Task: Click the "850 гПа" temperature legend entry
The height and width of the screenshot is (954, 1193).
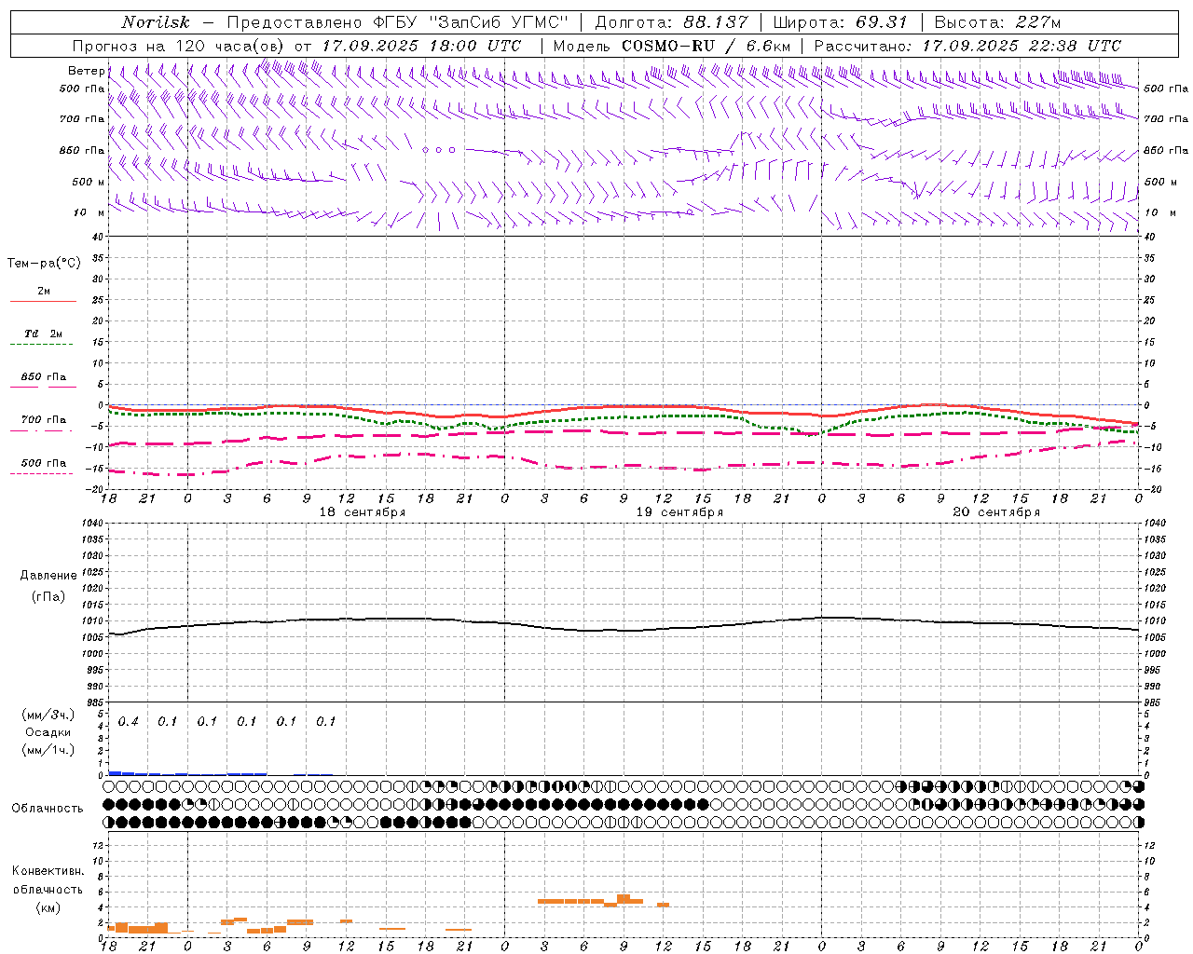Action: 44,377
